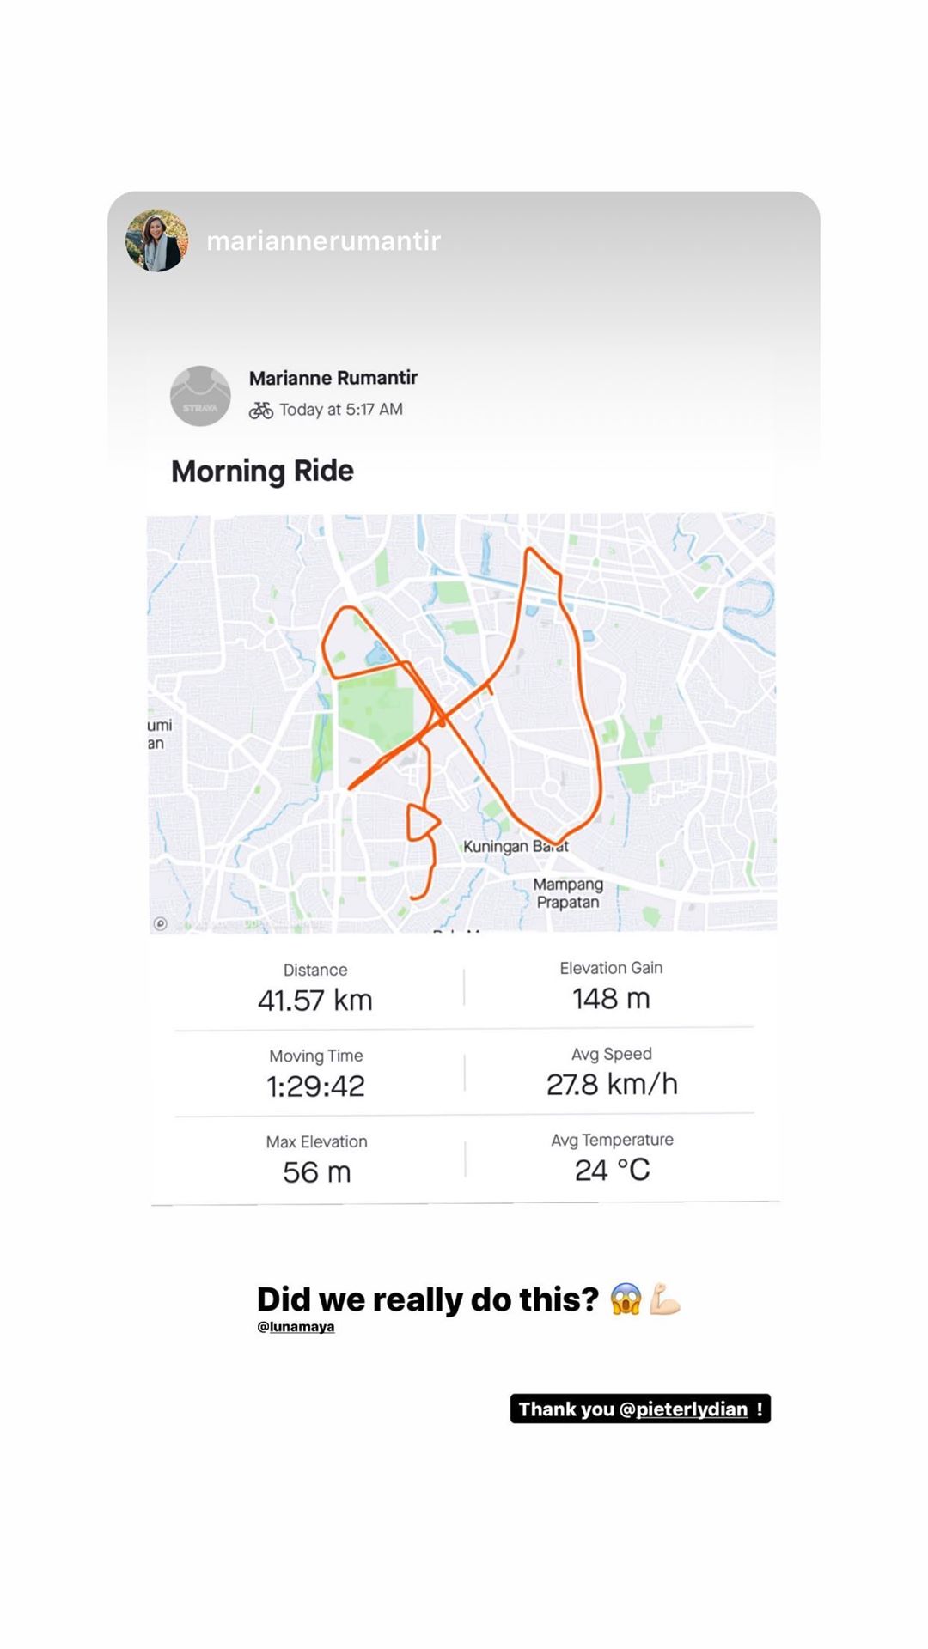The height and width of the screenshot is (1649, 928).
Task: Click the Avg Speed 27.8 km/h value
Action: [x=612, y=1085]
